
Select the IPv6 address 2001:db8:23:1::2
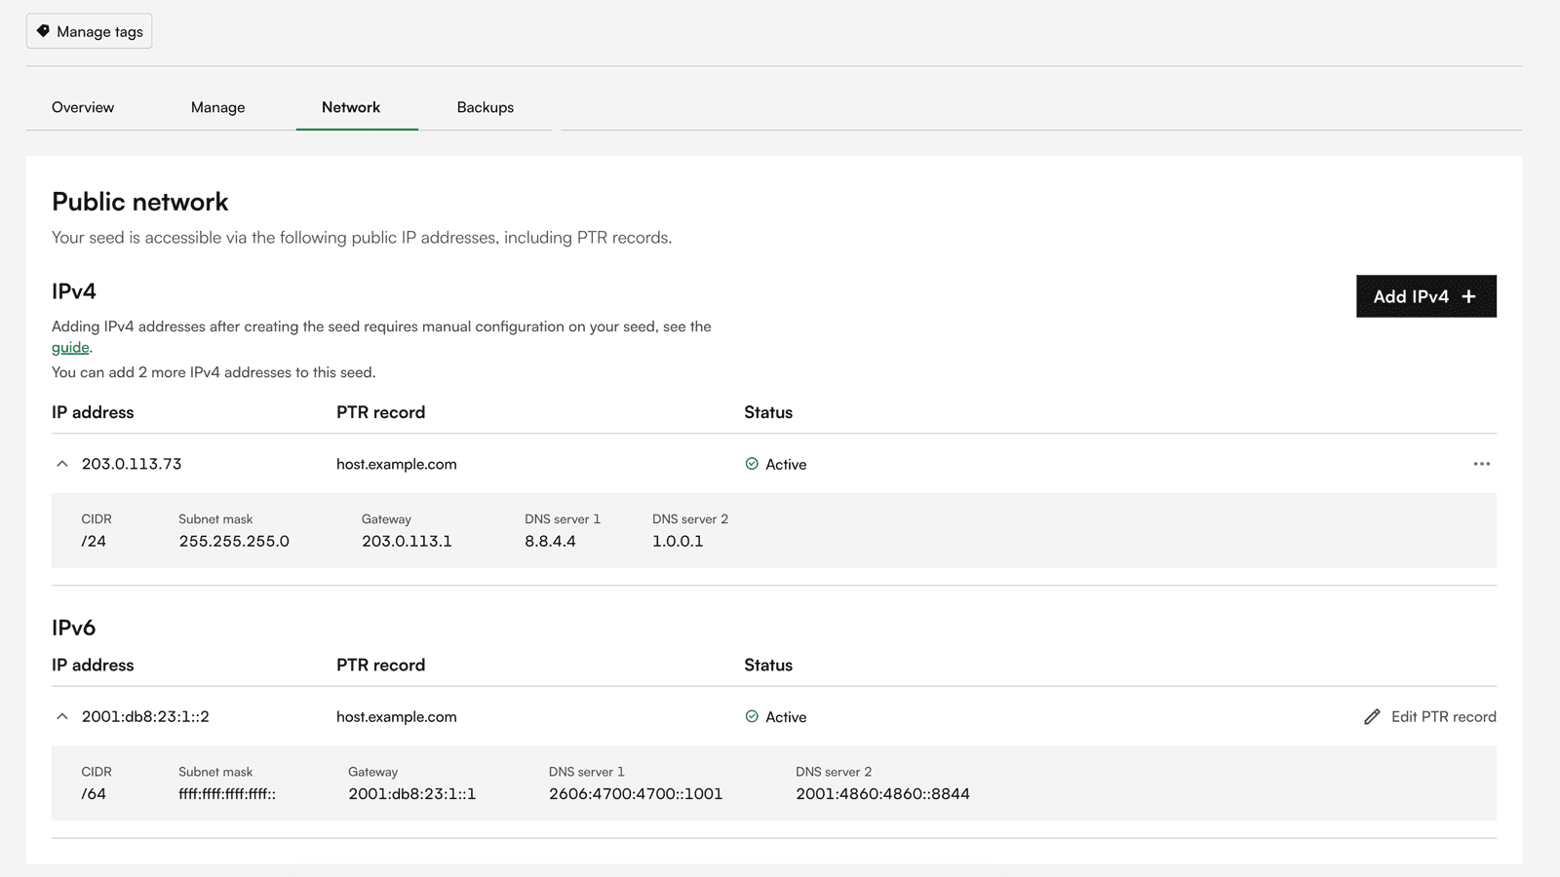point(145,716)
